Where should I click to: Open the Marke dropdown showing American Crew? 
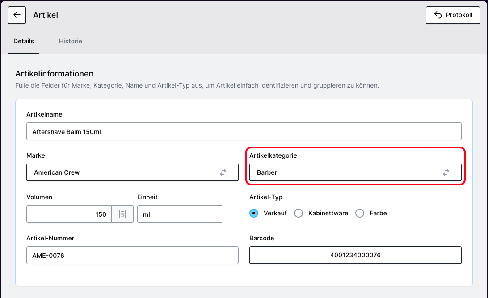click(x=125, y=172)
